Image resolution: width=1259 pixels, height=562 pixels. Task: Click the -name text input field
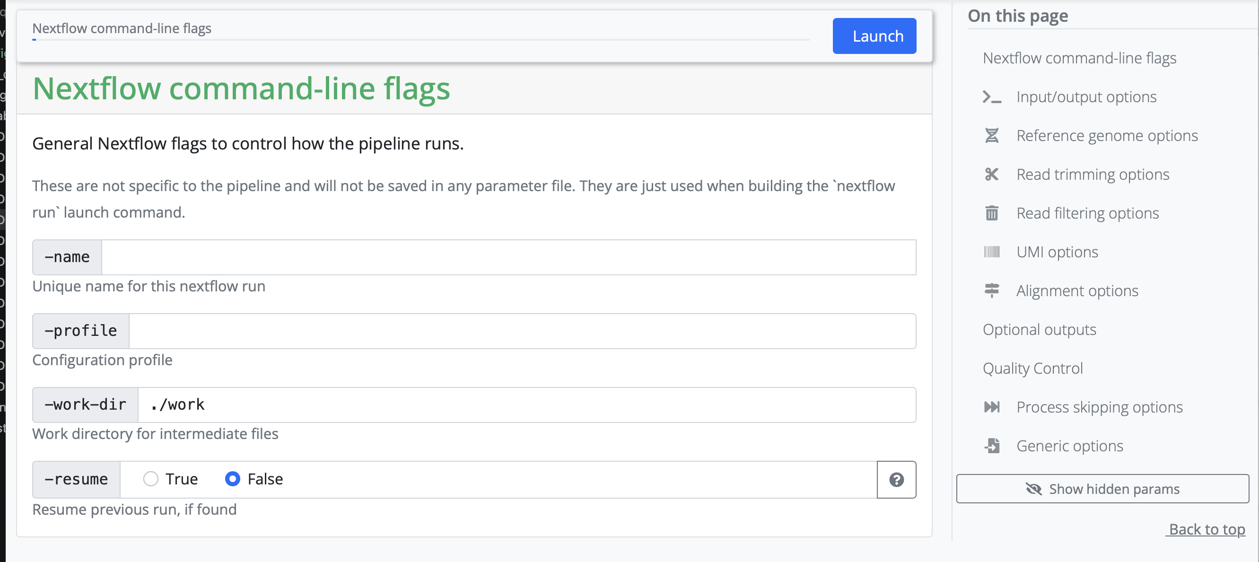508,257
